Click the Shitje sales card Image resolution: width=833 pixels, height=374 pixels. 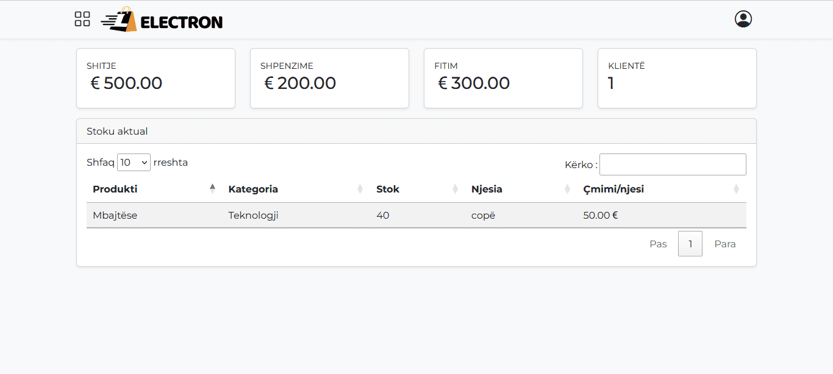tap(156, 79)
